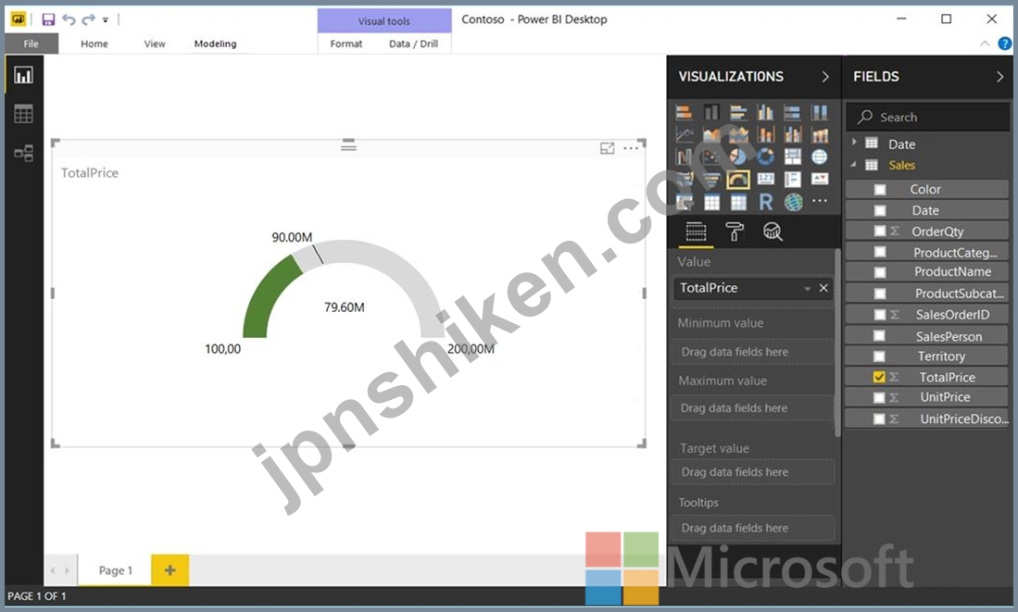The width and height of the screenshot is (1018, 612).
Task: Collapse the Visualizations pane with chevron
Action: coord(825,77)
